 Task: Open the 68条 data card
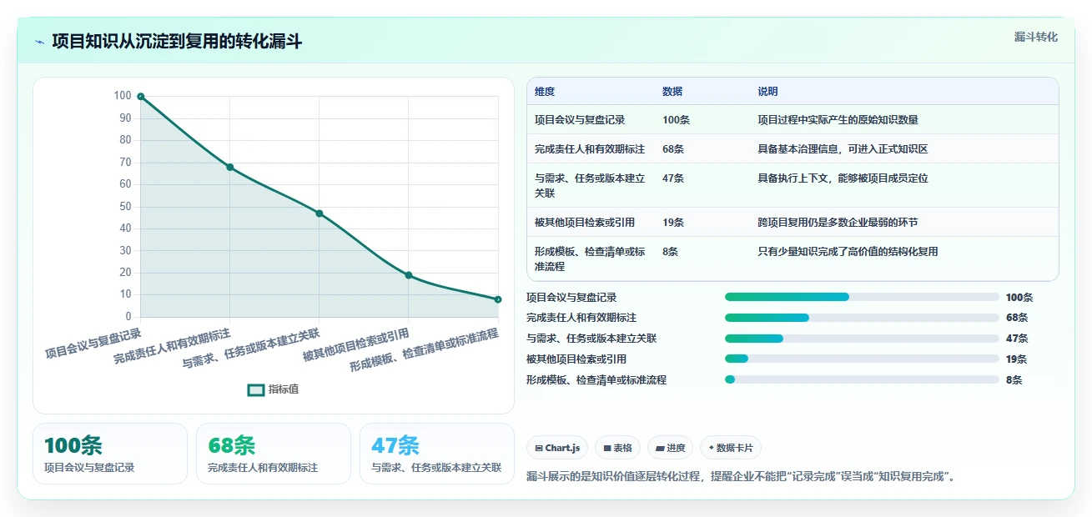click(274, 454)
